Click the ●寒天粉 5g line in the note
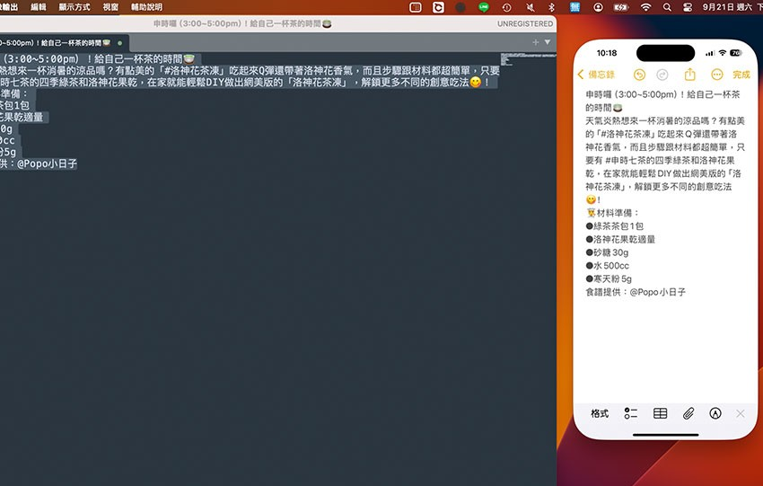 click(x=609, y=278)
